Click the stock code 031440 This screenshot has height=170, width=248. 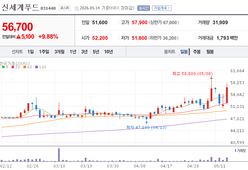[48, 8]
